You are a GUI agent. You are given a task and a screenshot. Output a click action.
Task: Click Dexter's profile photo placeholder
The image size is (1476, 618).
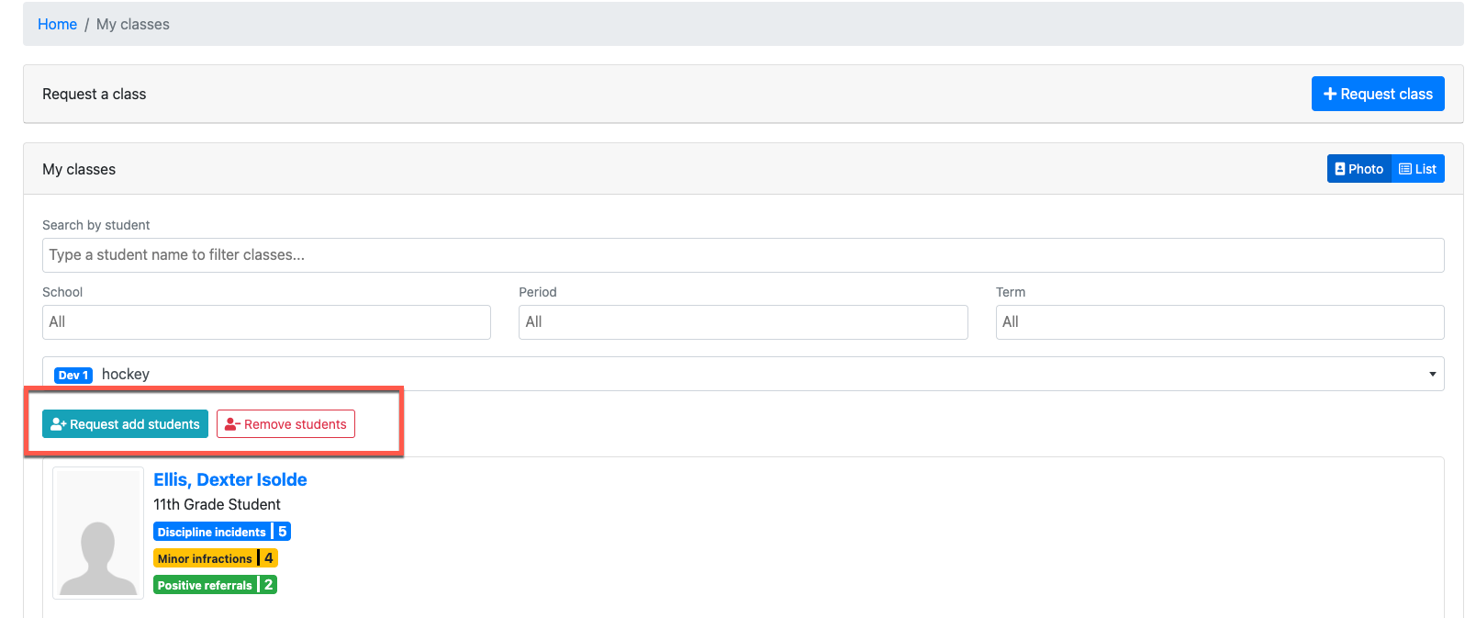(98, 533)
